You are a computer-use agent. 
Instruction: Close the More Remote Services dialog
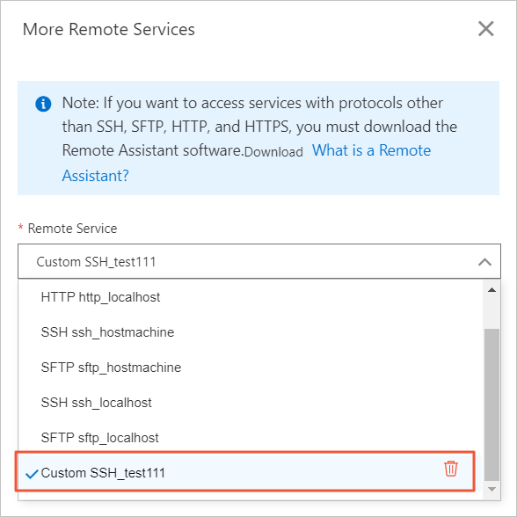485,29
